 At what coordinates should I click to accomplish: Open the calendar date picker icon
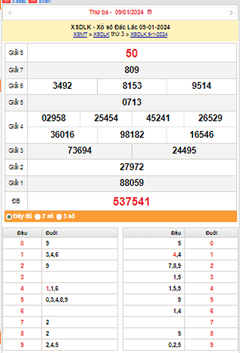pyautogui.click(x=150, y=12)
